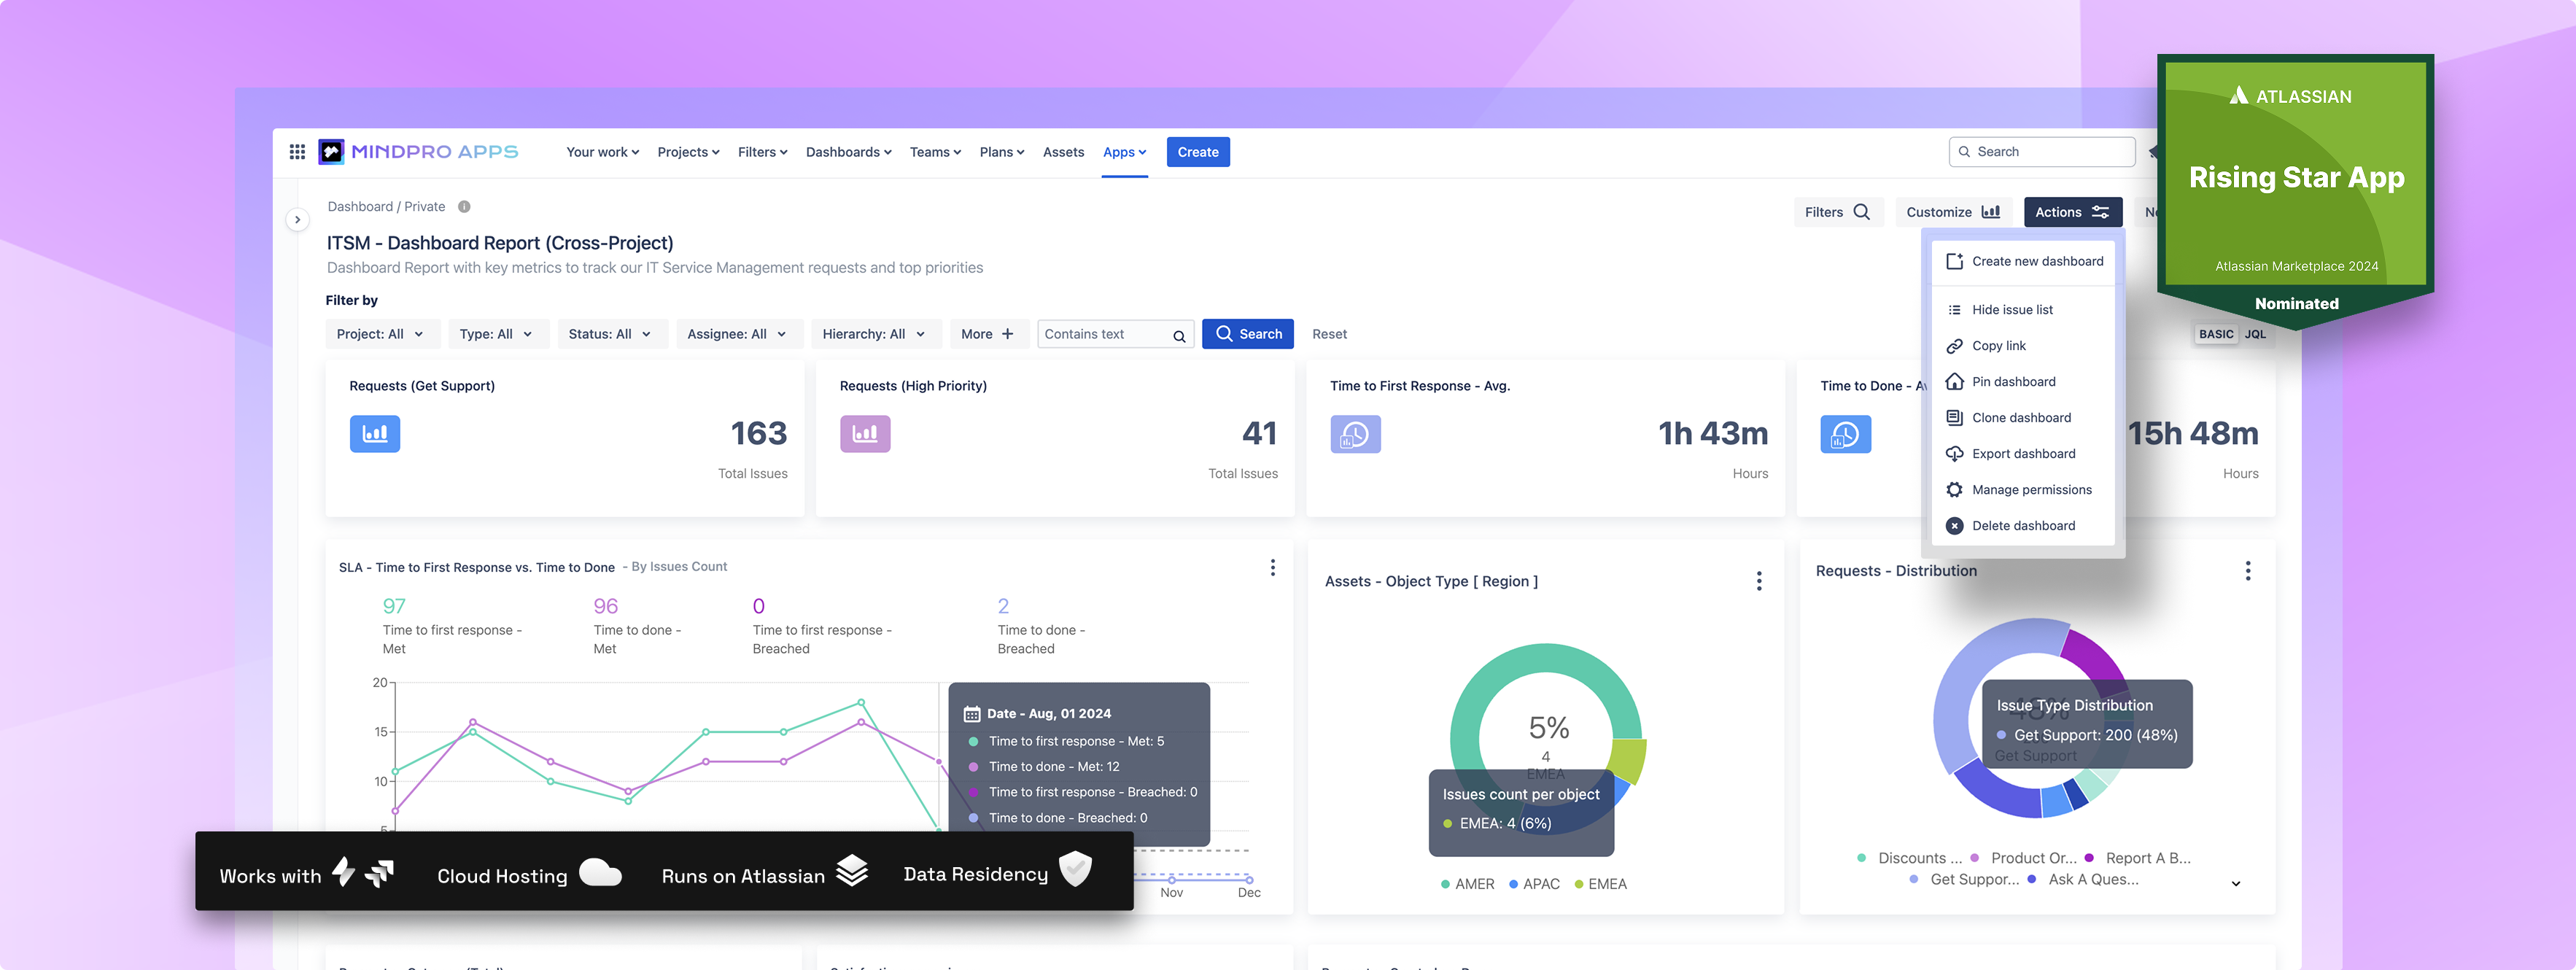The image size is (2576, 970).
Task: Open the More filters dropdown
Action: 989,334
